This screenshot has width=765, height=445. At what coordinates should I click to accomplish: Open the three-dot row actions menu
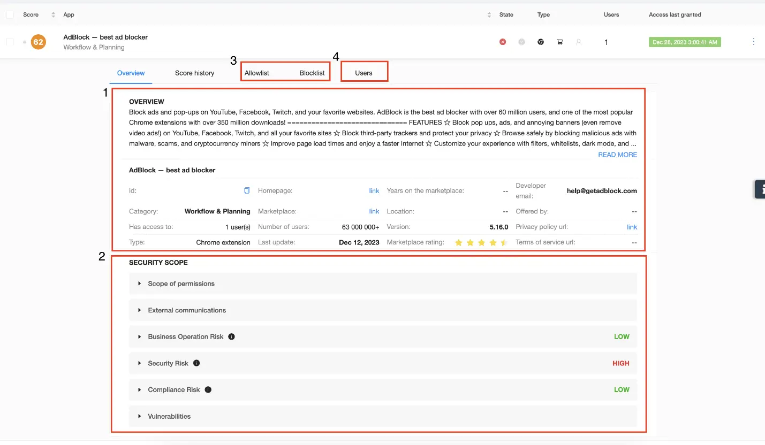[x=754, y=42]
